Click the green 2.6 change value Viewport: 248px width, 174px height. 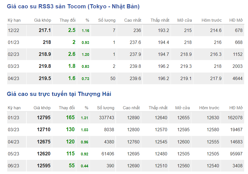tap(72, 54)
